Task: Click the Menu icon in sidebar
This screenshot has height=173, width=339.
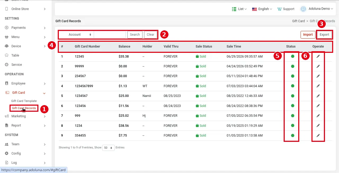Action: (7, 37)
